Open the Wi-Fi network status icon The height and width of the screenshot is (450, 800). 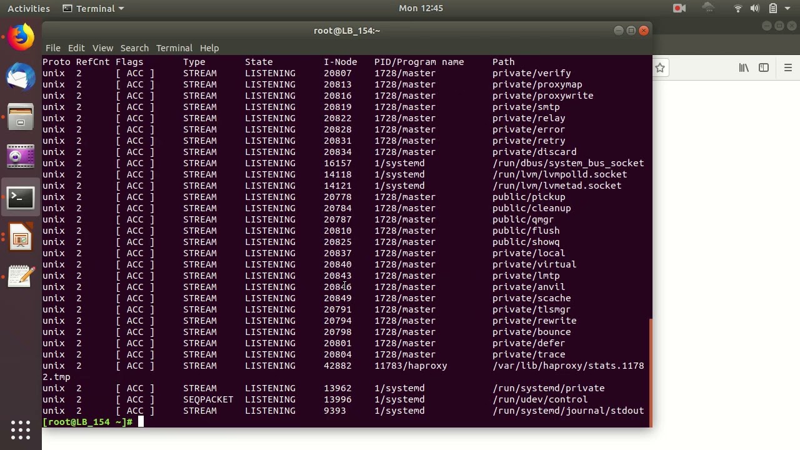point(738,8)
